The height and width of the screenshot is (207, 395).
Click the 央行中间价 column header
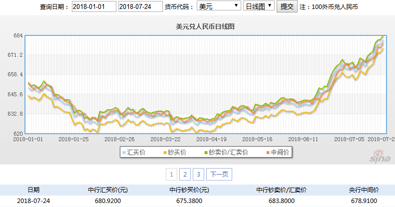click(364, 190)
